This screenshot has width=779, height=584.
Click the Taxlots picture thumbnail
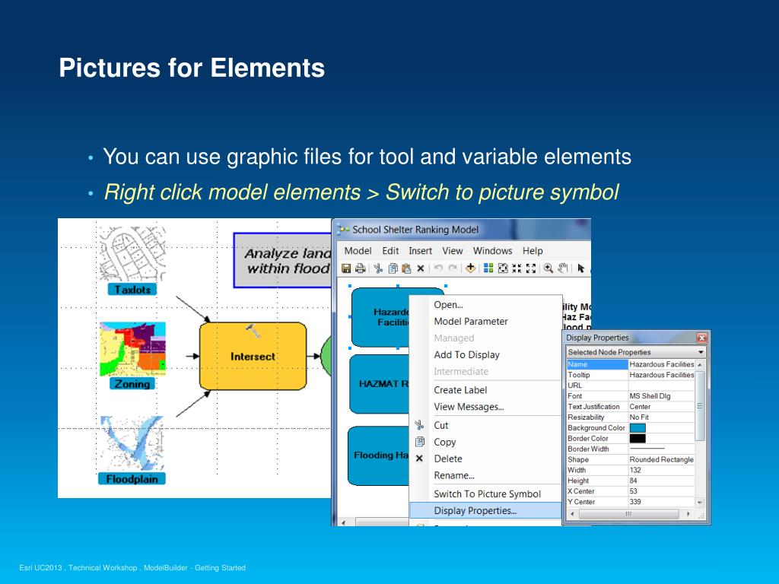coord(132,254)
